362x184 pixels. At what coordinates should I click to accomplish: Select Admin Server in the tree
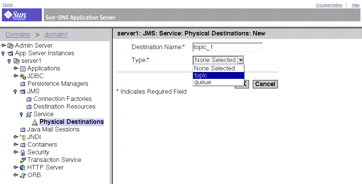pyautogui.click(x=34, y=46)
